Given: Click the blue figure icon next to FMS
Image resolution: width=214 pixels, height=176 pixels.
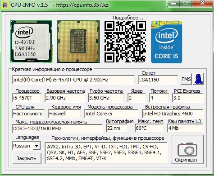Looking at the screenshot, I should [198, 79].
